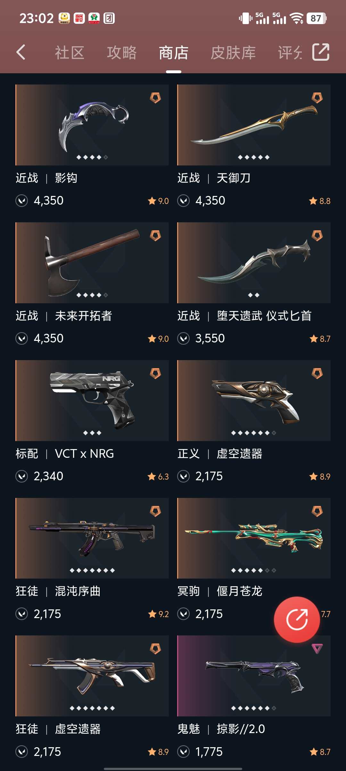This screenshot has width=346, height=771.
Task: Tap the purple triangle badge on 掠影//2.0 card
Action: (317, 649)
